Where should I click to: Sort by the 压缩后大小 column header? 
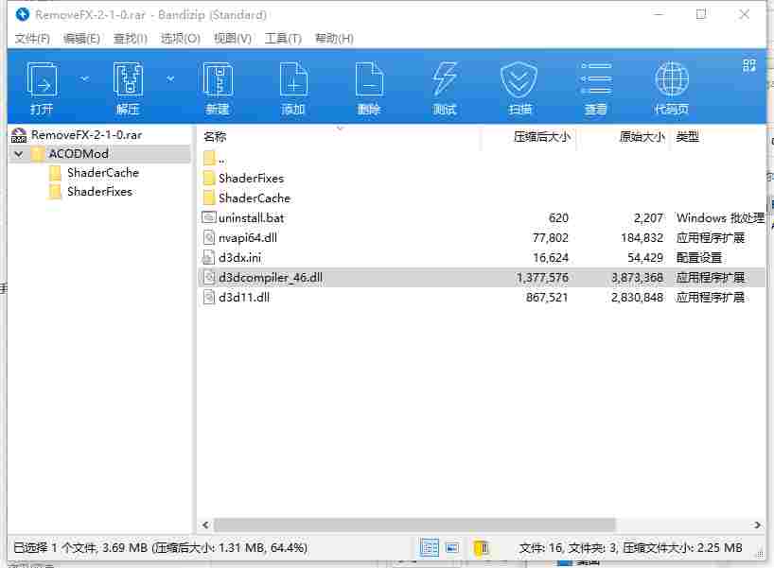pos(542,137)
